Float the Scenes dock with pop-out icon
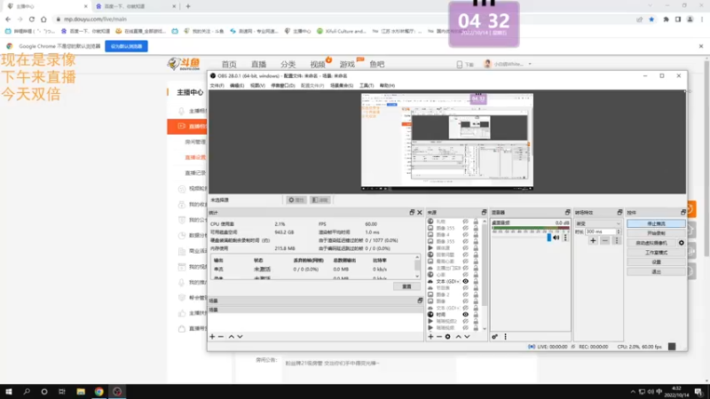The height and width of the screenshot is (399, 710). [x=420, y=301]
